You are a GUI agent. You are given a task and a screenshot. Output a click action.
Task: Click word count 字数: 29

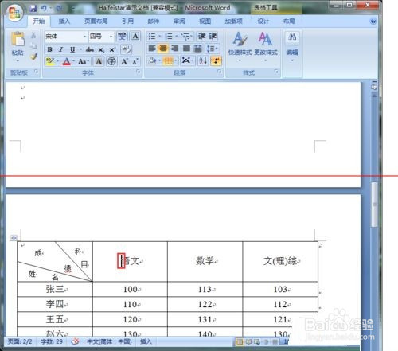pos(52,341)
